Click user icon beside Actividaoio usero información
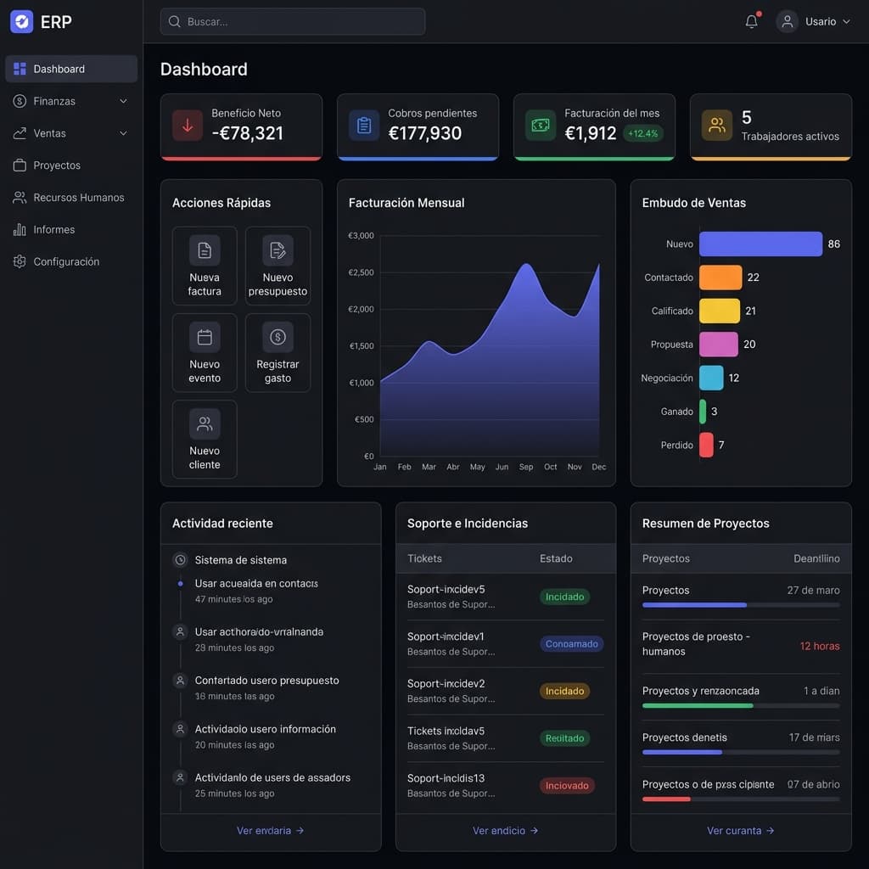This screenshot has width=869, height=869. coord(180,729)
